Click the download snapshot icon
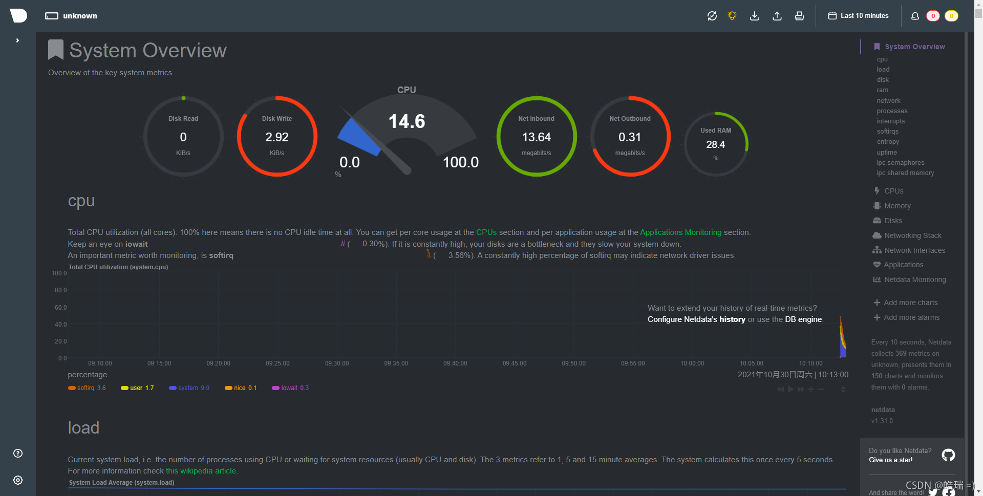 pos(755,16)
